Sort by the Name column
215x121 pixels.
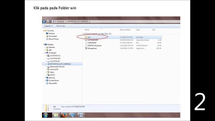87,30
